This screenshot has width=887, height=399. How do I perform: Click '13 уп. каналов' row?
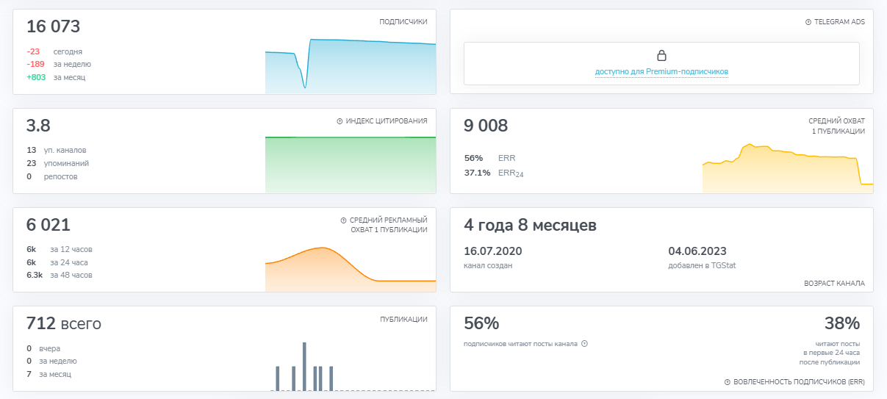(x=57, y=150)
